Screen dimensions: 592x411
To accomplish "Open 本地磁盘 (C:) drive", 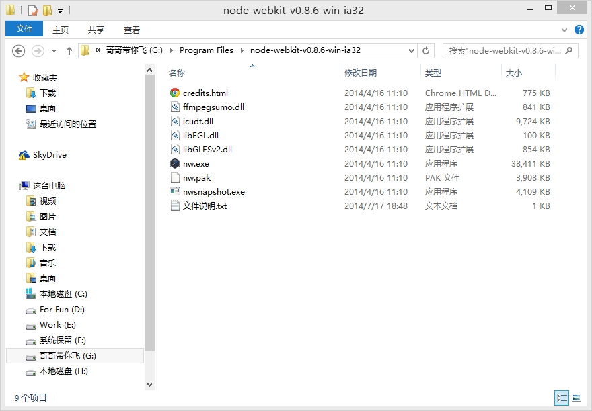I will coord(57,293).
